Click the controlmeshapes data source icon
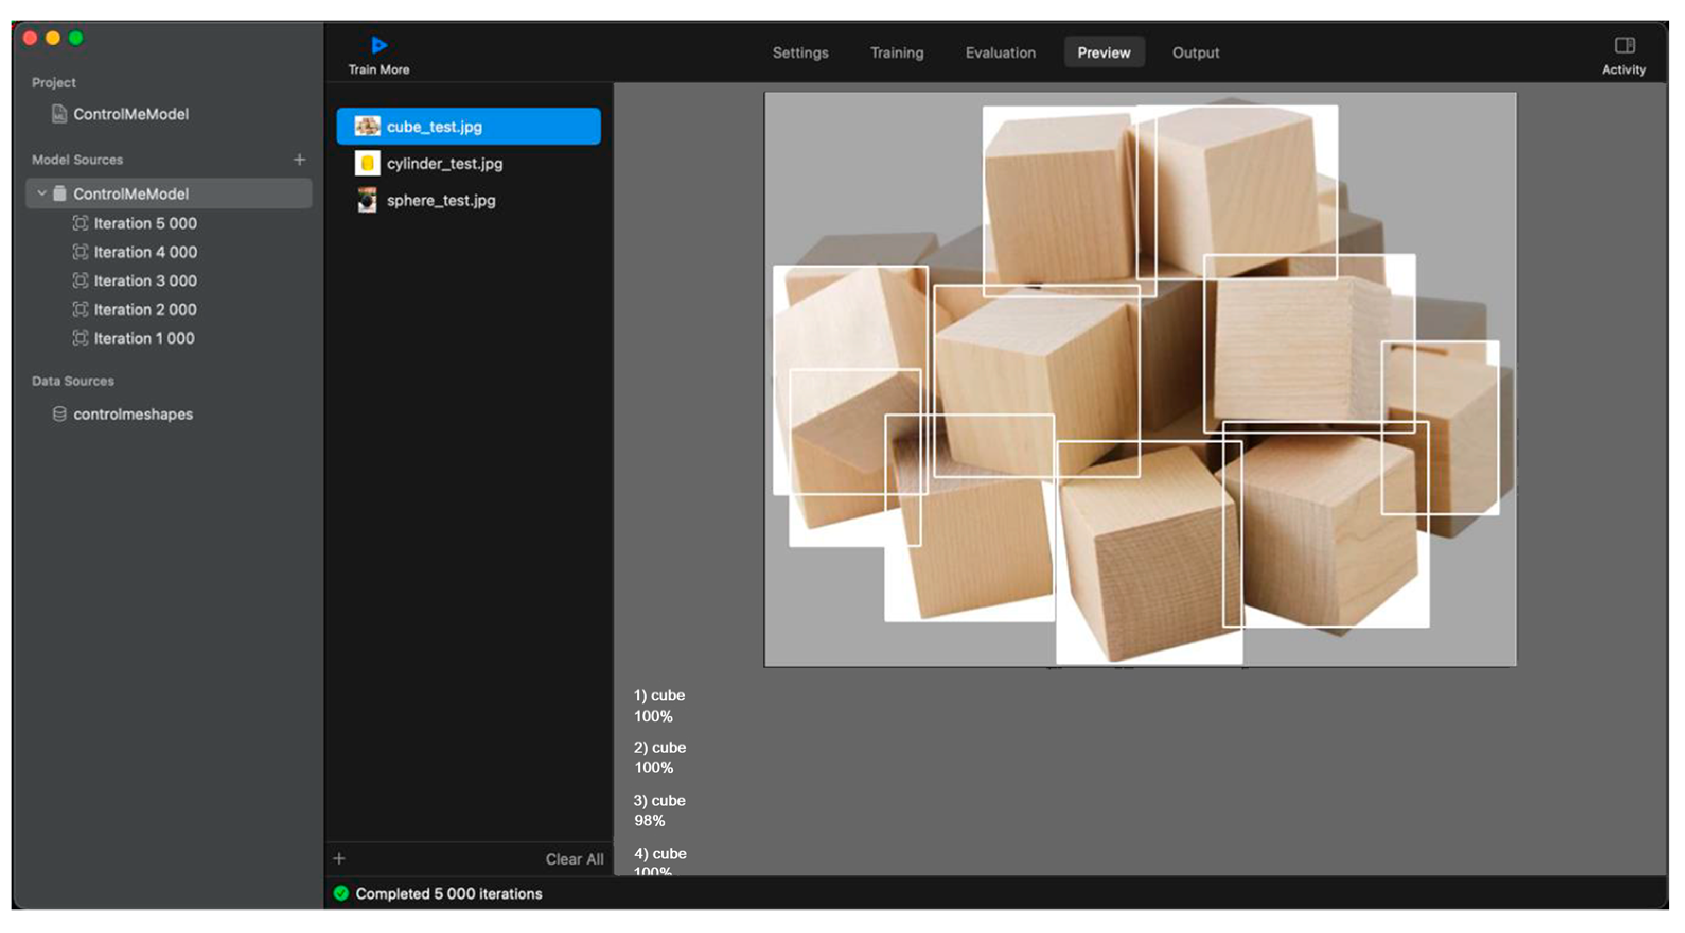 [x=59, y=414]
